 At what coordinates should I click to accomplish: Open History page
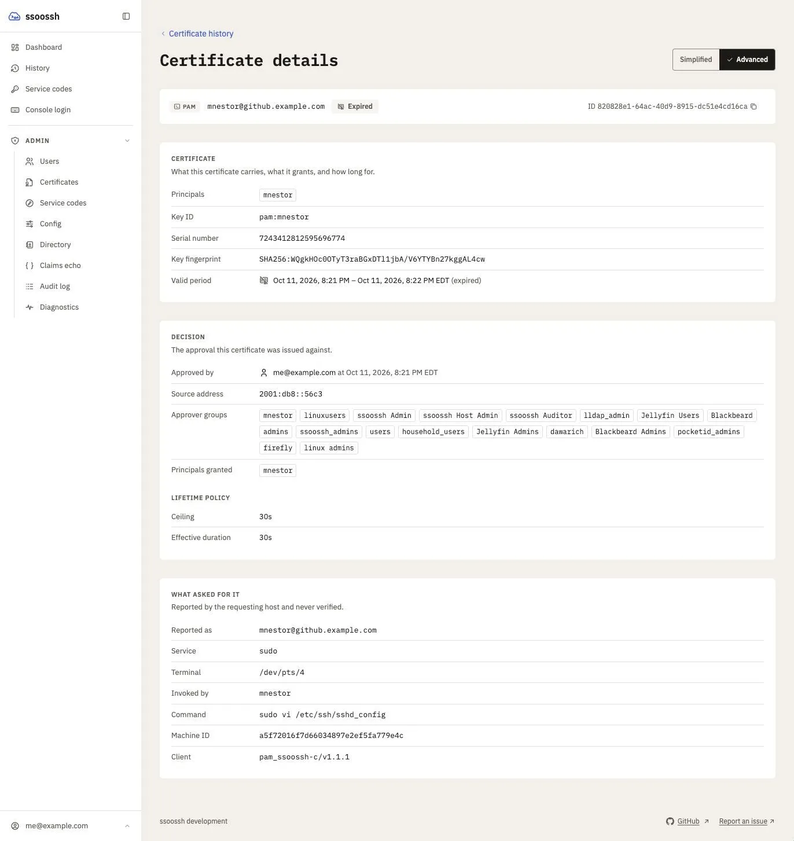[x=71, y=68]
